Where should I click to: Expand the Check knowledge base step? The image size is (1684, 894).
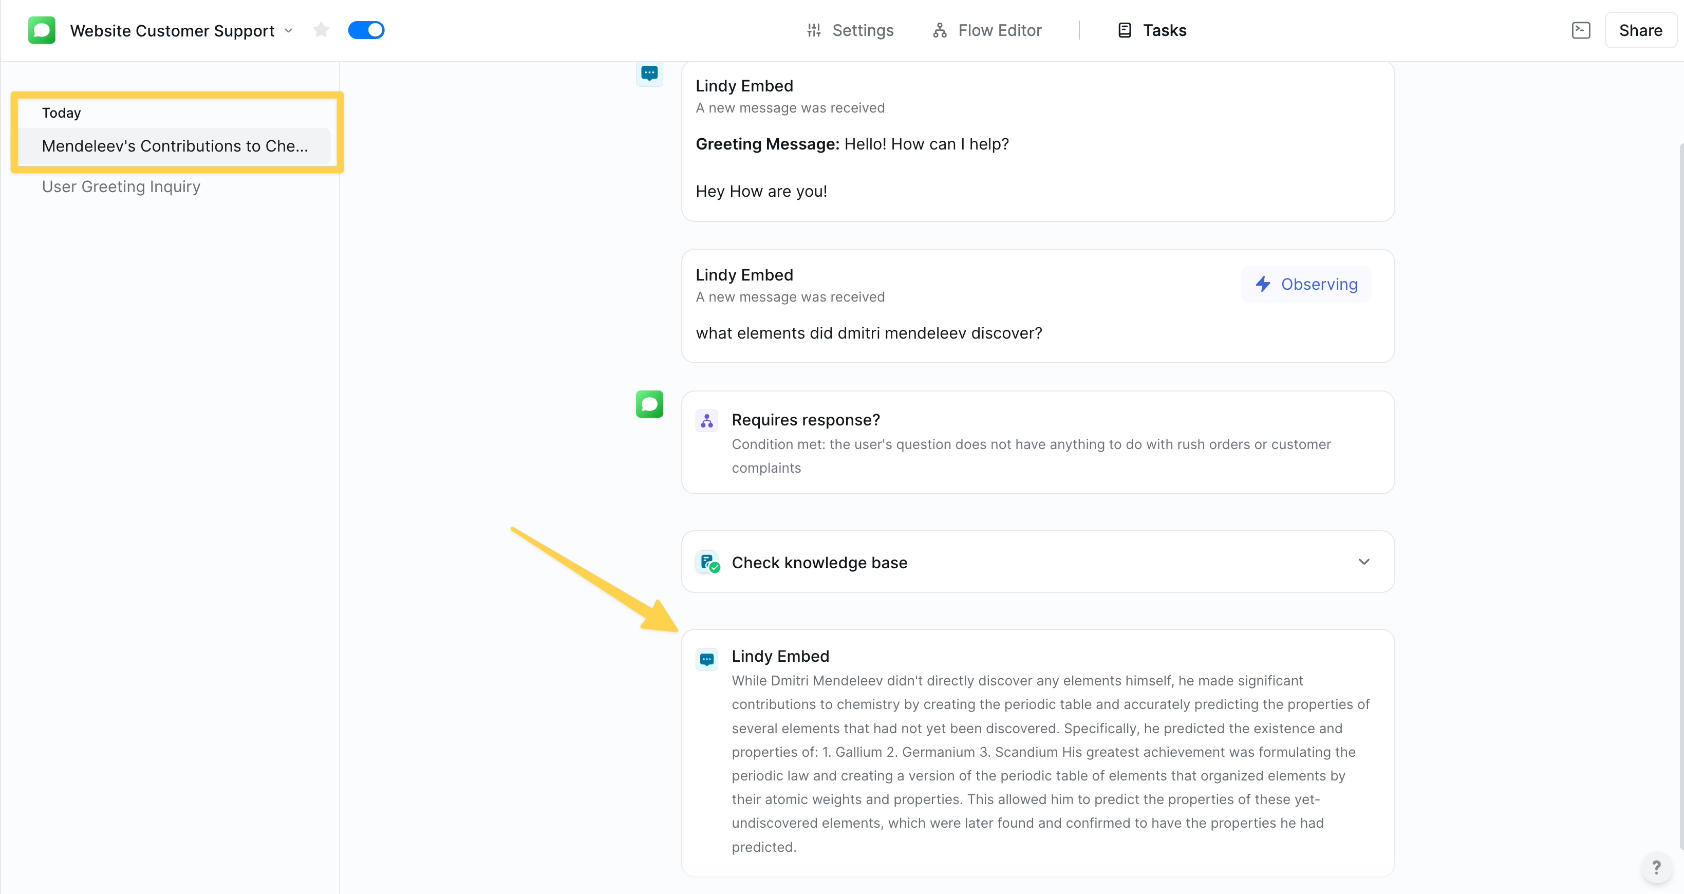coord(1364,562)
